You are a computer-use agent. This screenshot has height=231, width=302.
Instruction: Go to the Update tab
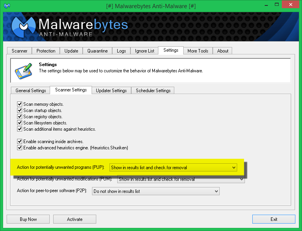[x=71, y=51]
